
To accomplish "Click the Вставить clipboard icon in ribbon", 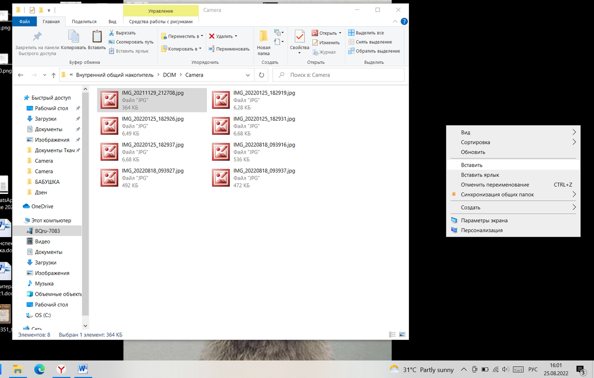I will pos(97,40).
